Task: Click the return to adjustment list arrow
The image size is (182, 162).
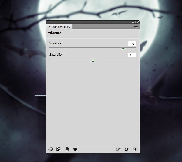Action: [50, 149]
